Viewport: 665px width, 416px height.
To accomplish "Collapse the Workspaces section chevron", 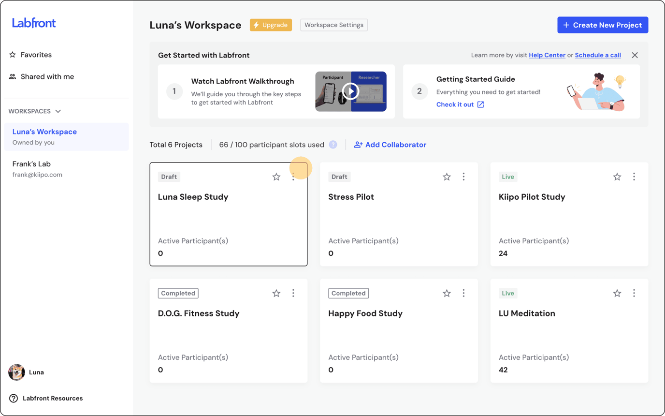I will (58, 111).
